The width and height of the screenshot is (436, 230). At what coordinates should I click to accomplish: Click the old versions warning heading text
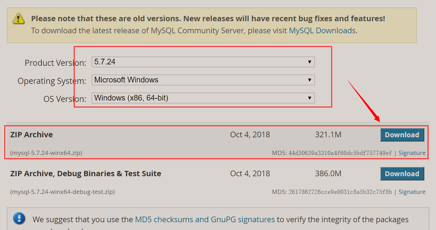[208, 18]
